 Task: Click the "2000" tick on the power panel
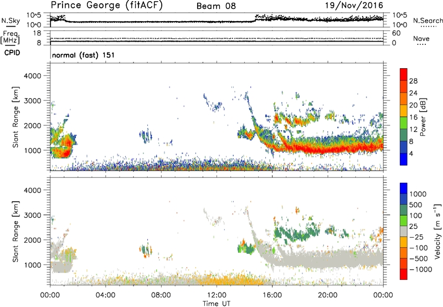click(x=33, y=125)
